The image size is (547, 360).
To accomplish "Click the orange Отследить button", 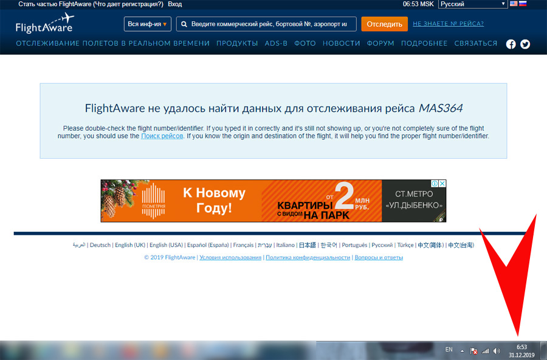I will click(385, 24).
